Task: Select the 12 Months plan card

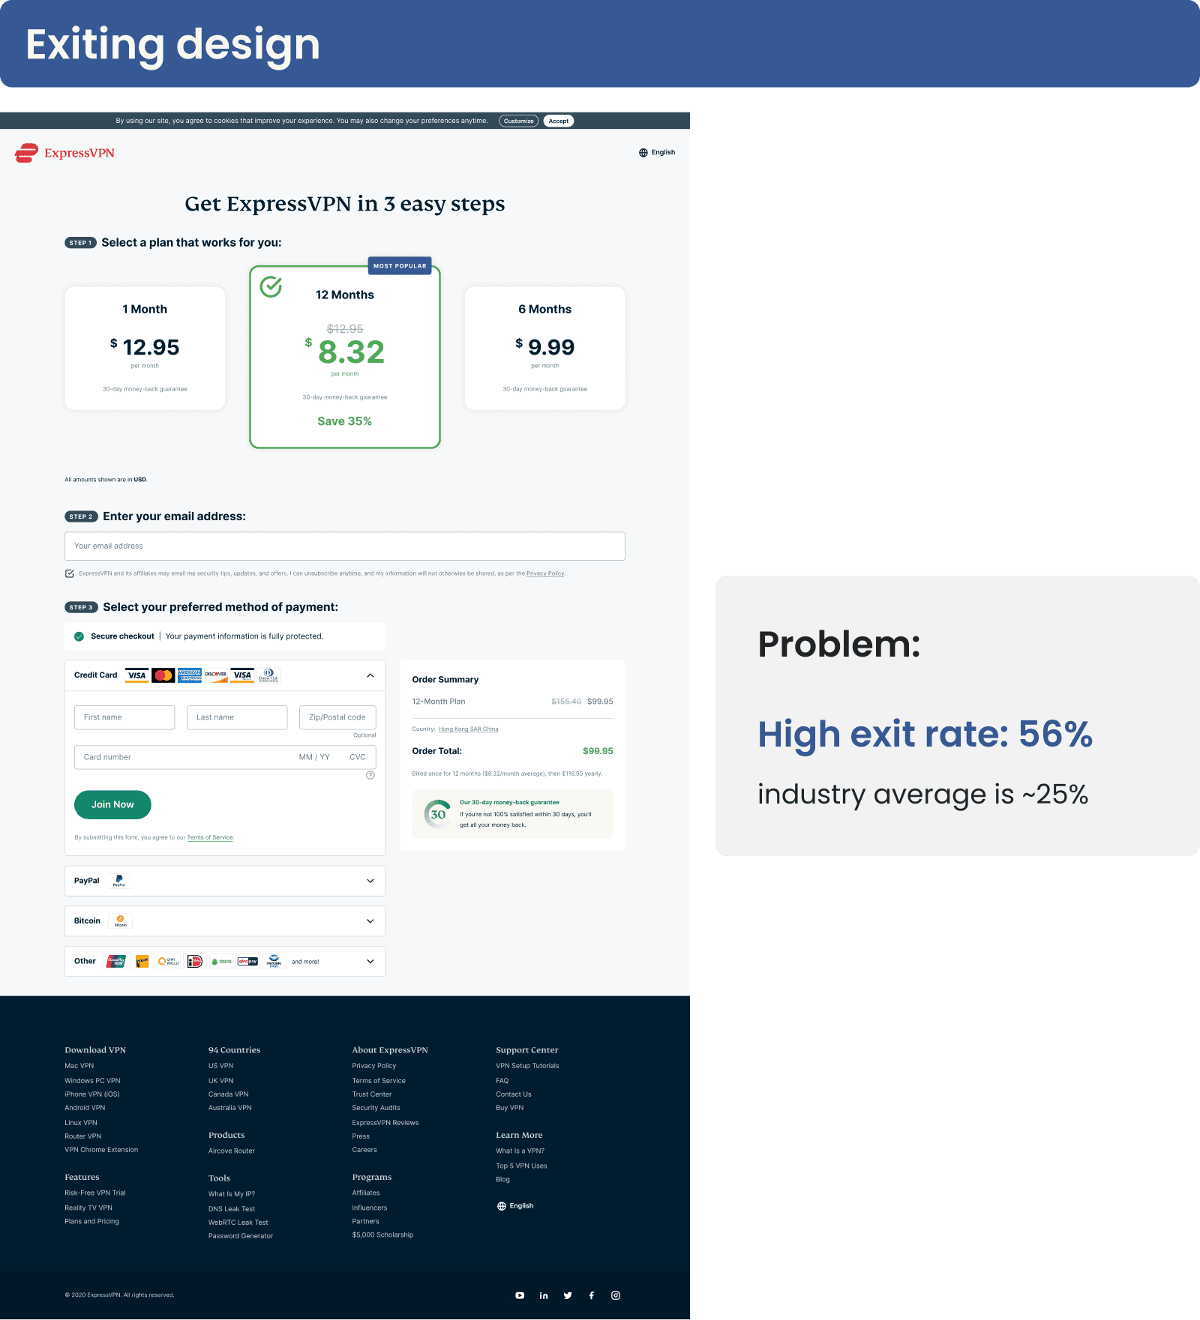Action: click(x=345, y=357)
